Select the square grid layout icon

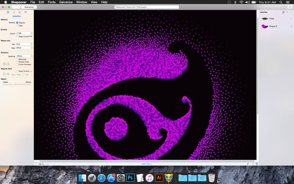tap(4, 74)
